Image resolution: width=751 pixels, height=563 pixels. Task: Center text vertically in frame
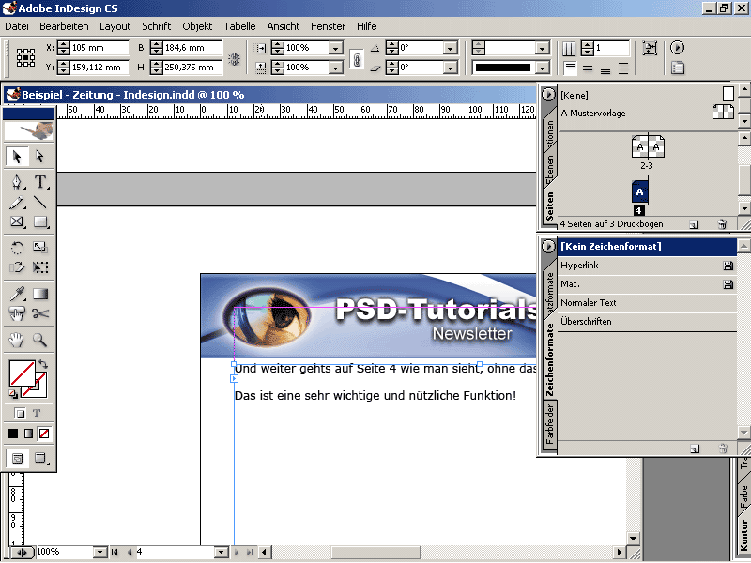(588, 68)
